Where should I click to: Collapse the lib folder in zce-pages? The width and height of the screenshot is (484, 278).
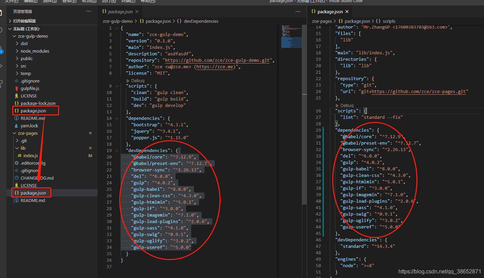click(x=17, y=148)
